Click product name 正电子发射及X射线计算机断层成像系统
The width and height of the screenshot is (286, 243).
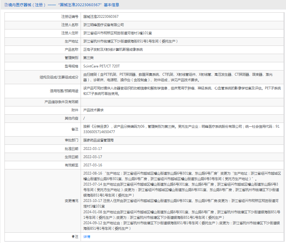[x=113, y=50]
